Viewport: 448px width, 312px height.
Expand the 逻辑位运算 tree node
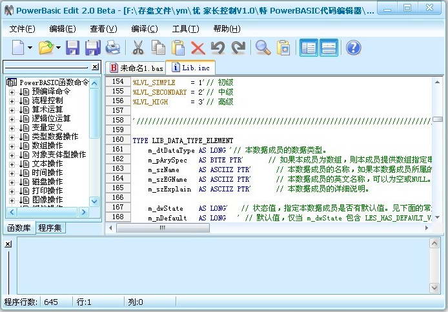point(12,119)
